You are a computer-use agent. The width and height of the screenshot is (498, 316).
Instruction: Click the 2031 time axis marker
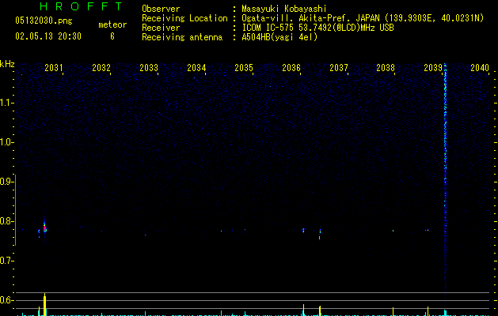click(x=54, y=68)
